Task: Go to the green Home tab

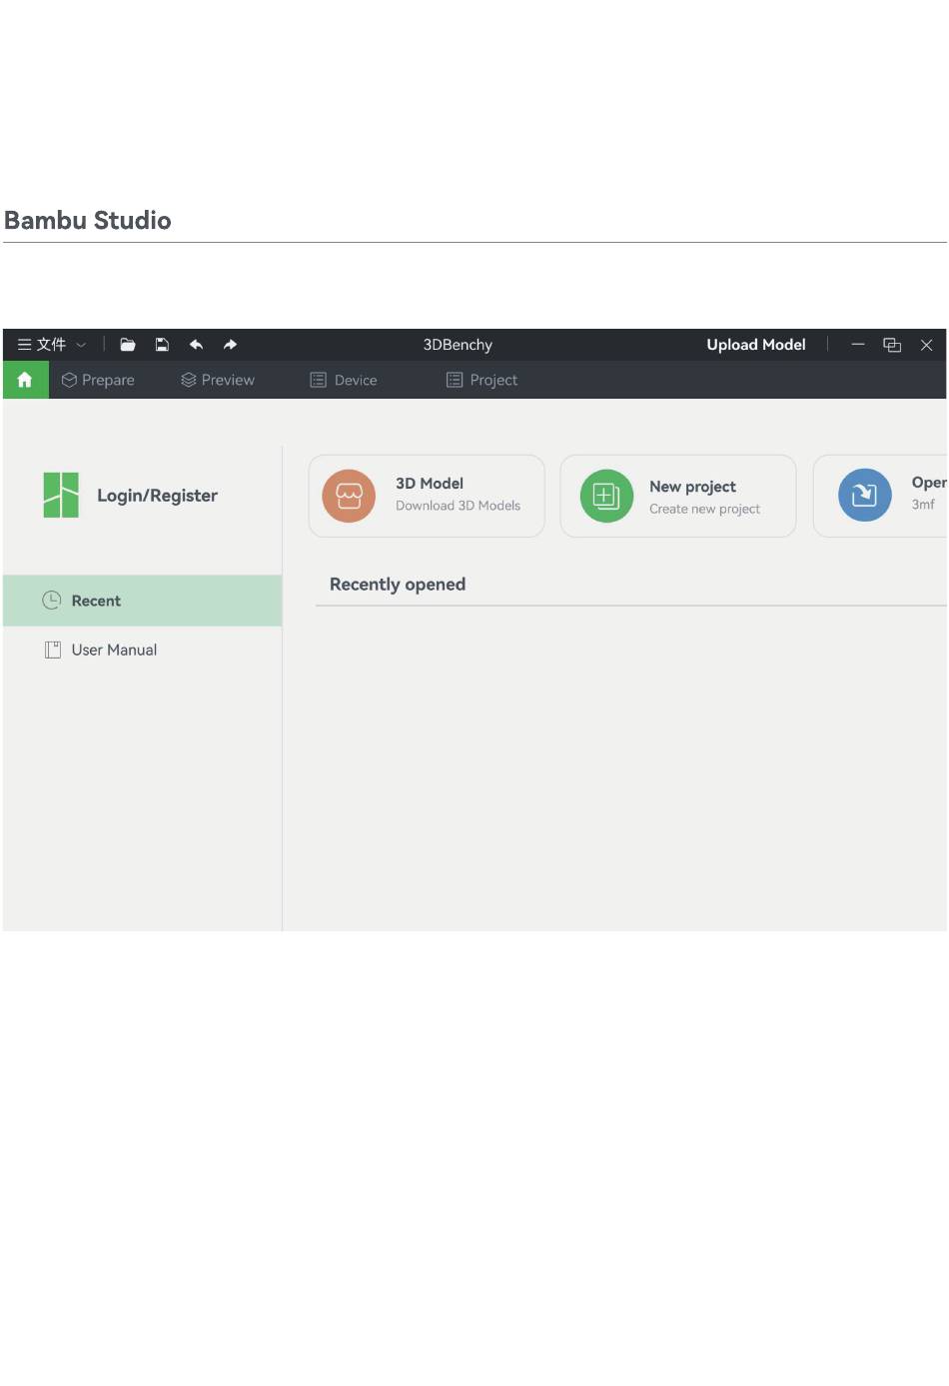Action: tap(25, 380)
